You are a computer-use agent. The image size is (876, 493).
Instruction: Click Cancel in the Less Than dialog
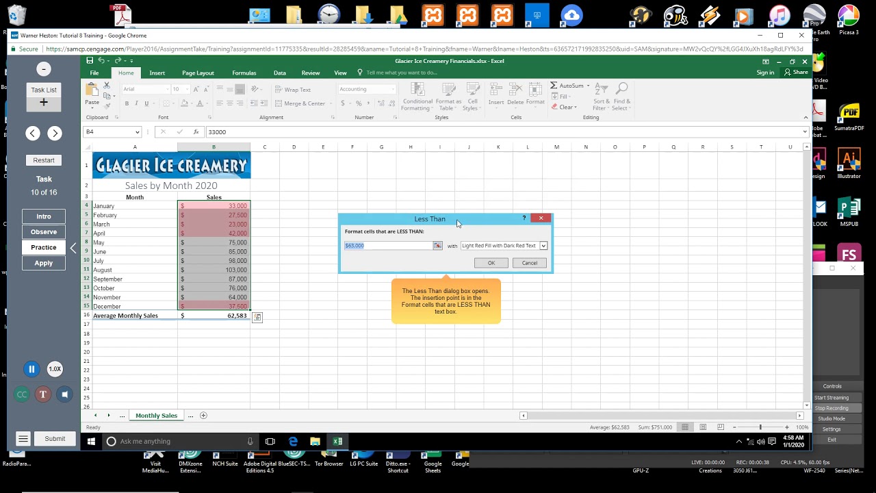coord(530,263)
